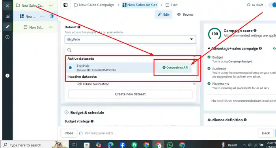Show hidden system tray icons chevron
The image size is (276, 148).
[x=244, y=145]
